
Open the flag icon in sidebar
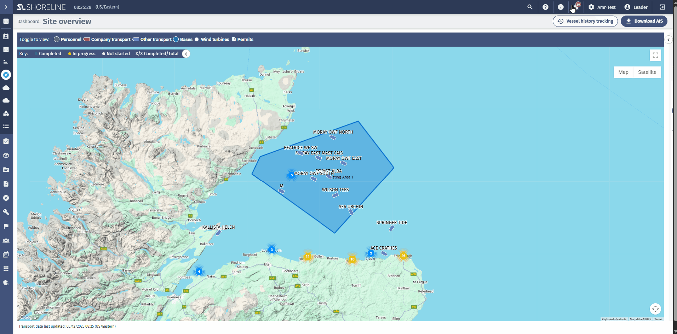click(x=6, y=226)
